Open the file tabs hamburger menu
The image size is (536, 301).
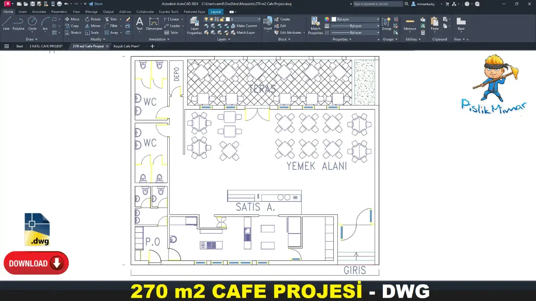[6, 46]
